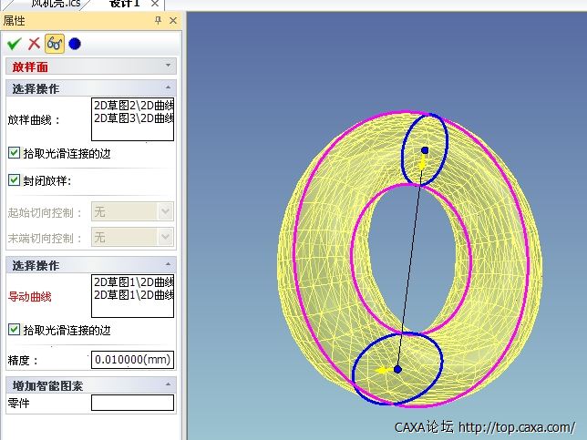Viewport: 587px width, 440px height.
Task: Cancel operation with the red X icon
Action: pos(34,44)
